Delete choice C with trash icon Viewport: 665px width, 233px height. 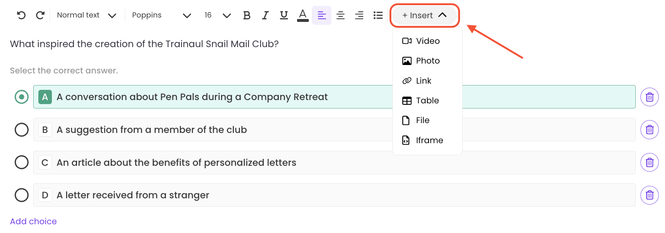650,162
